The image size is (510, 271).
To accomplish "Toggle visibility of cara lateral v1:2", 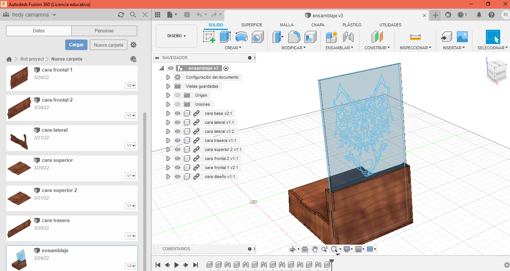I will (x=178, y=131).
